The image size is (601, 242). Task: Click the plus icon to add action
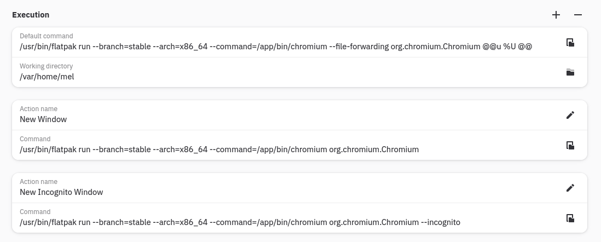click(556, 15)
